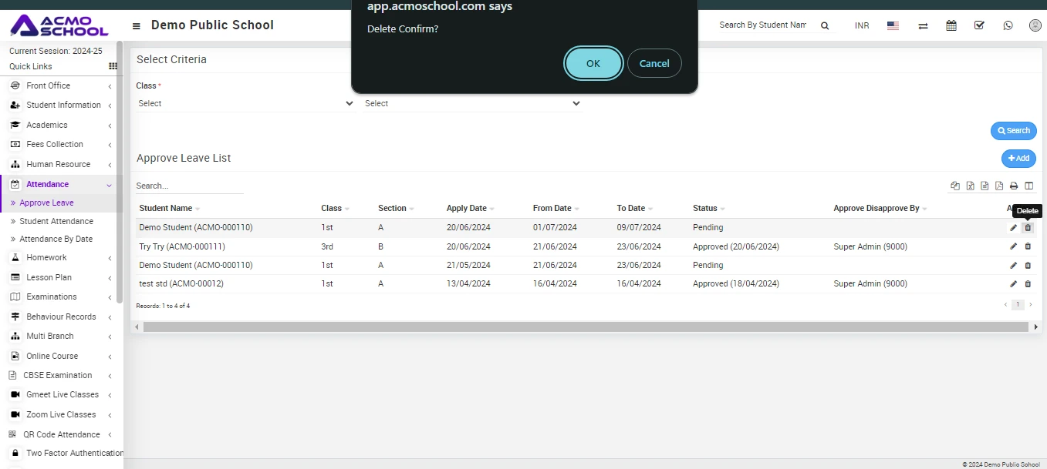Export leave list as PDF icon

click(999, 186)
